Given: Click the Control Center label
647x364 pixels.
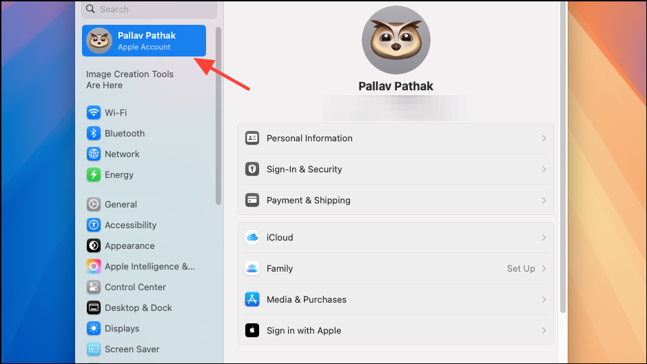Looking at the screenshot, I should (135, 287).
